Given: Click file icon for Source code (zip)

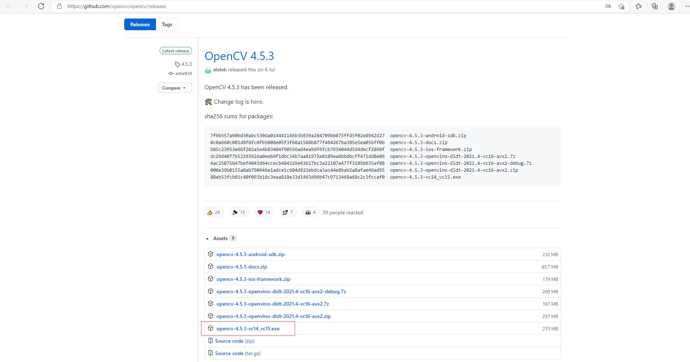Looking at the screenshot, I should click(x=211, y=341).
